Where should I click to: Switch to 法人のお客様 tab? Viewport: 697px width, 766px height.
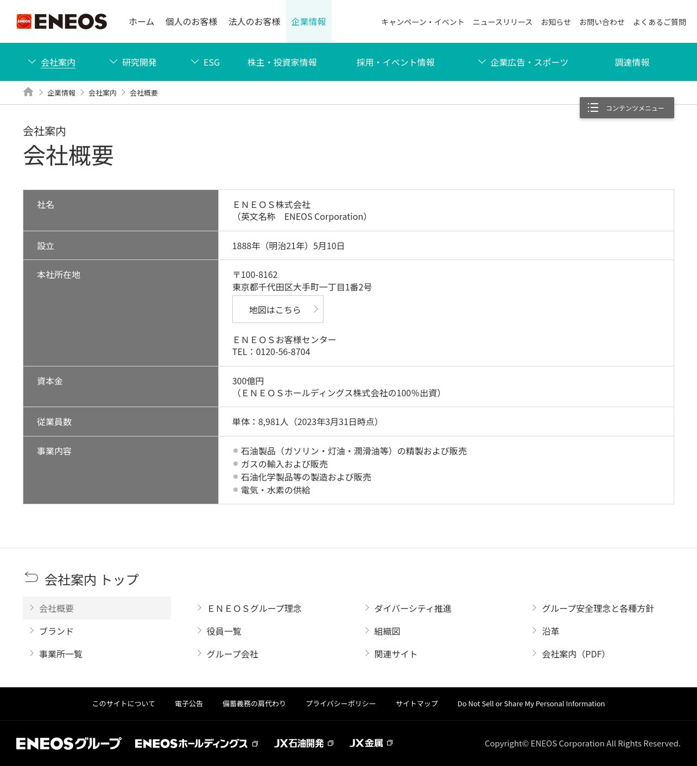click(255, 22)
